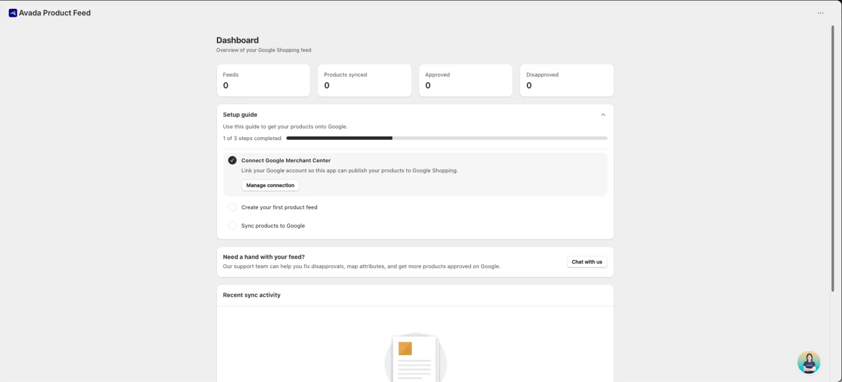The width and height of the screenshot is (842, 382).
Task: Click the Products synced stat card
Action: click(365, 81)
